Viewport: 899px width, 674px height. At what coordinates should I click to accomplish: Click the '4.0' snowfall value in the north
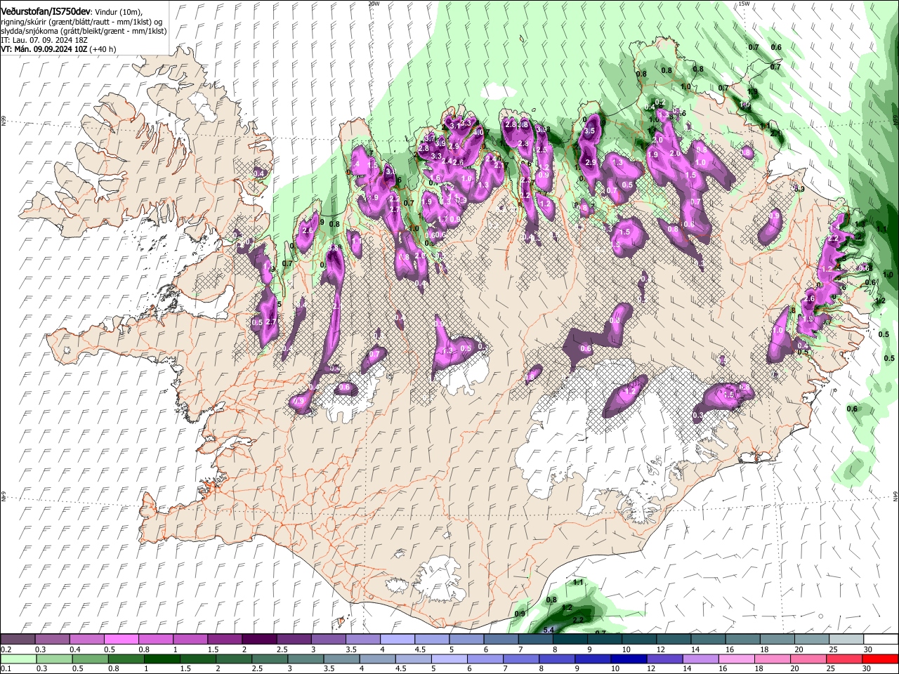[478, 132]
